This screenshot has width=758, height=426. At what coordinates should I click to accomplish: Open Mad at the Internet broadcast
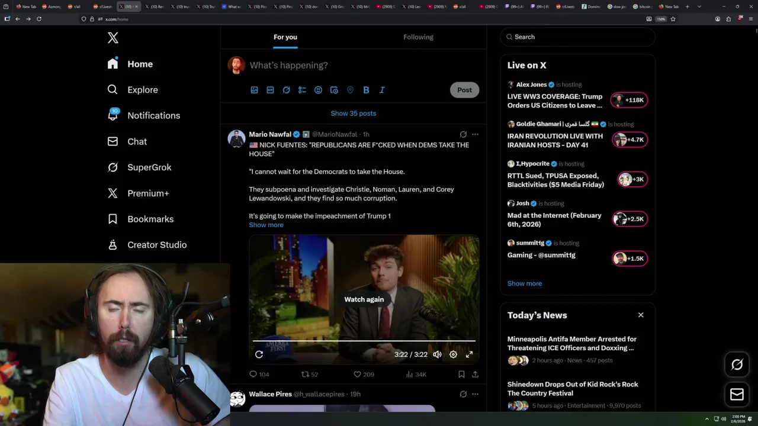point(577,215)
